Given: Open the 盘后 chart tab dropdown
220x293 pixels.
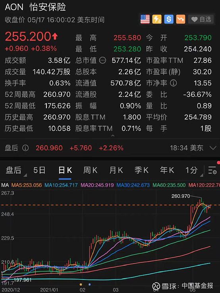Looking at the screenshot, I should point(16,171).
